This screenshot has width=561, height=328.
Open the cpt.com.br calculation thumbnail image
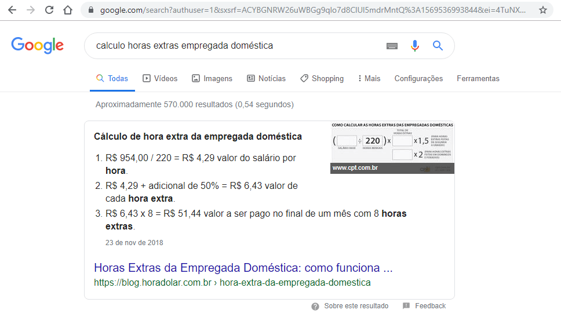point(392,148)
